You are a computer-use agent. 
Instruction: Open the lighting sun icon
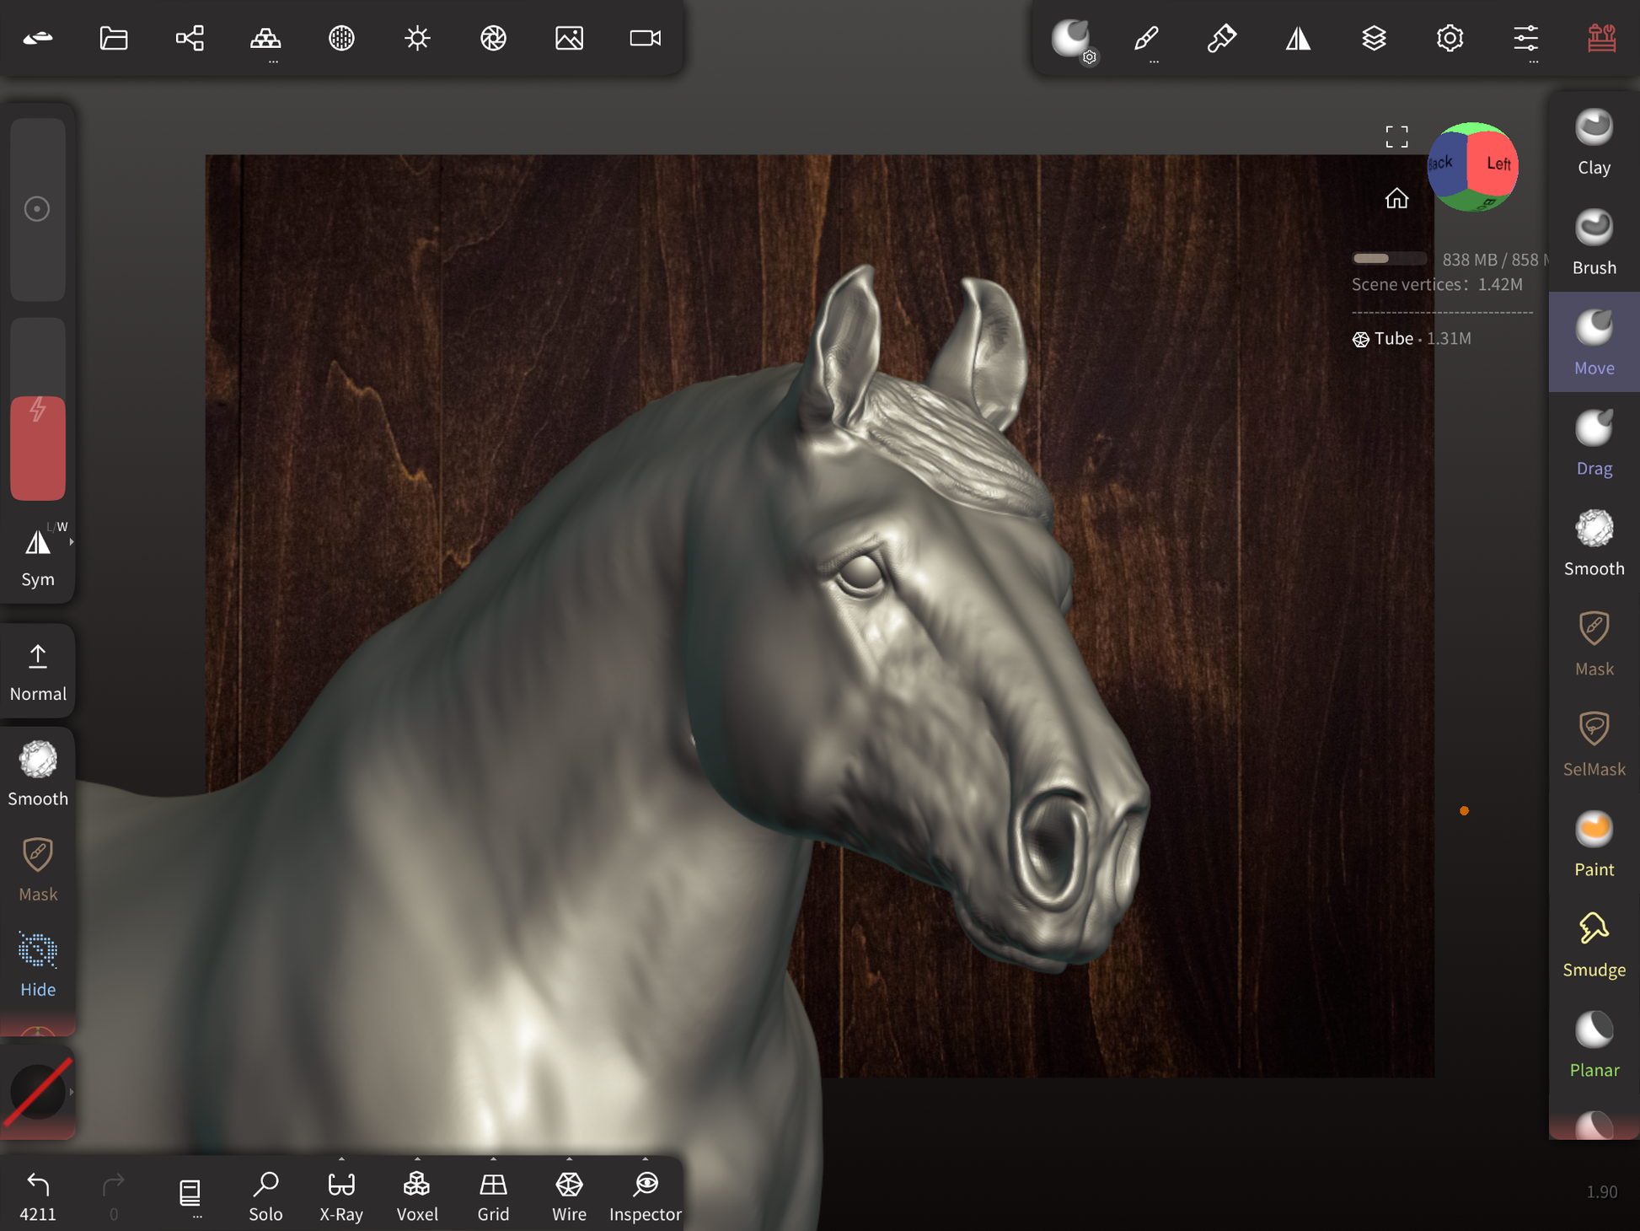coord(417,38)
